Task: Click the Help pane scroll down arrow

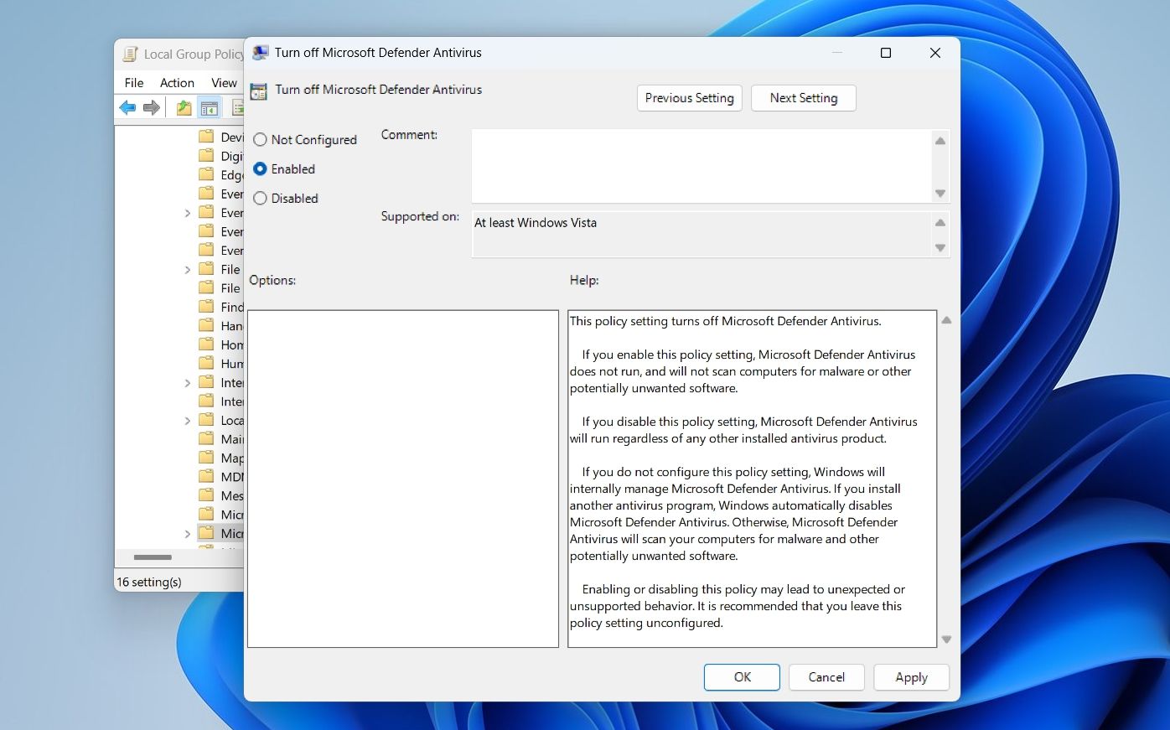Action: click(x=946, y=639)
